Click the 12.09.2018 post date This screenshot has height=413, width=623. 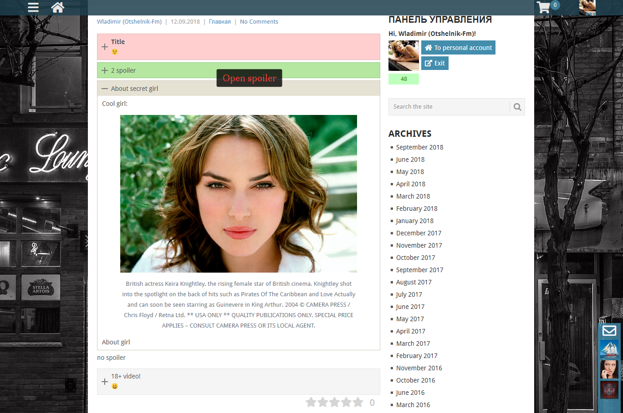(x=185, y=21)
